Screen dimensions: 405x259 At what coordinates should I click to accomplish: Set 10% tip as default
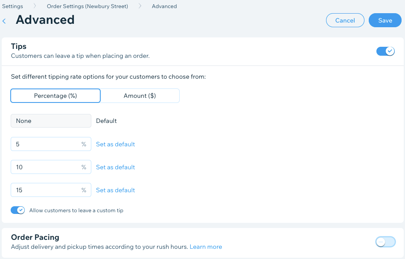tap(115, 167)
